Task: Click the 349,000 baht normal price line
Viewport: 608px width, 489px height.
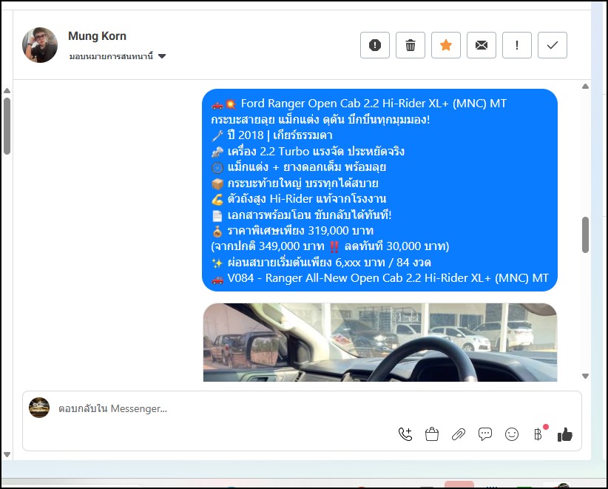Action: (331, 246)
